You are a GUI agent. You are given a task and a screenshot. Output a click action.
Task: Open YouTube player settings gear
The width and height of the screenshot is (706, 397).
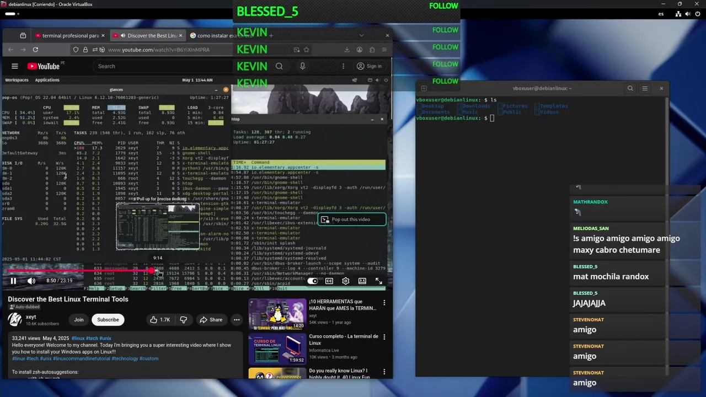tap(346, 281)
